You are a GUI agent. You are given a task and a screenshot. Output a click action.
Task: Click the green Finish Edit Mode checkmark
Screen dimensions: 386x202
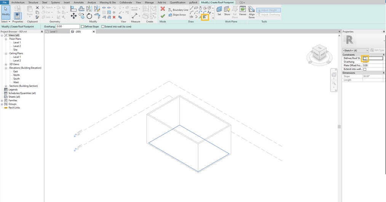click(163, 16)
